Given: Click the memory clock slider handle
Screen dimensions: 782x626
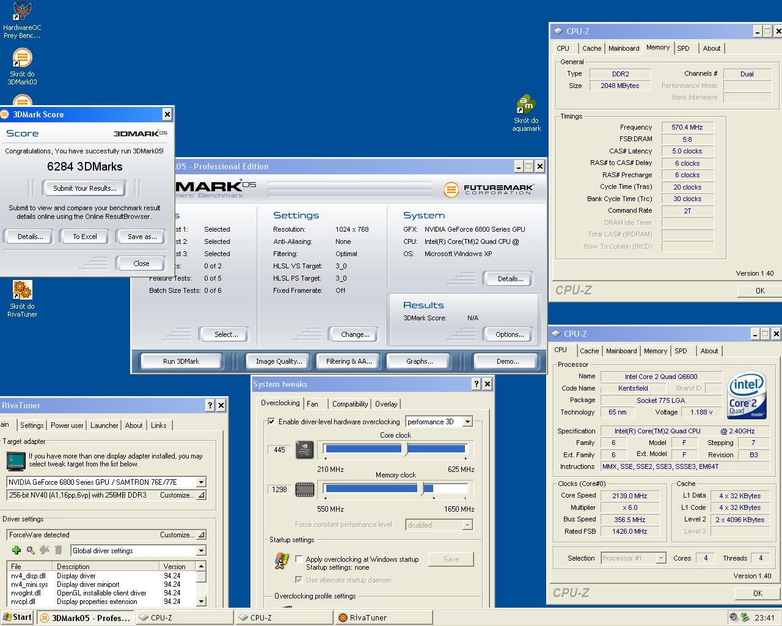Looking at the screenshot, I should [421, 488].
